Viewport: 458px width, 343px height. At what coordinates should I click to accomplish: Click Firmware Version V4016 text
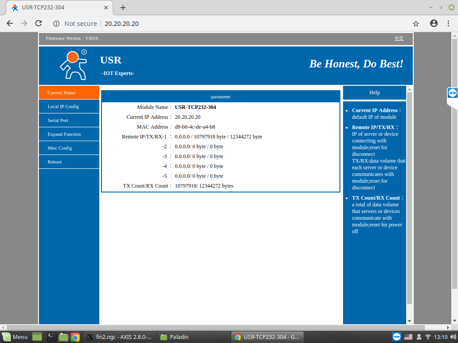[72, 38]
